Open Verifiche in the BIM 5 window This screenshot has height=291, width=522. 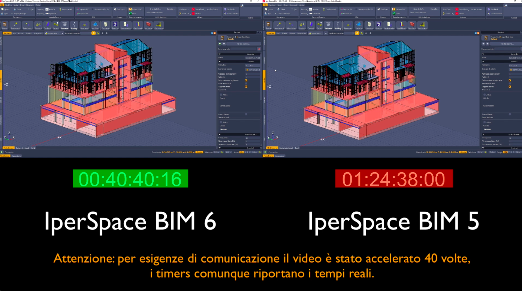[359, 25]
